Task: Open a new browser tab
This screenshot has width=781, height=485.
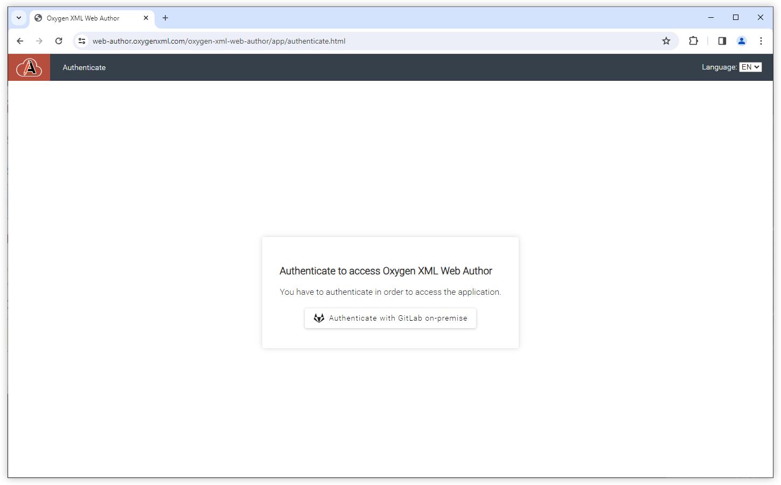Action: [165, 18]
